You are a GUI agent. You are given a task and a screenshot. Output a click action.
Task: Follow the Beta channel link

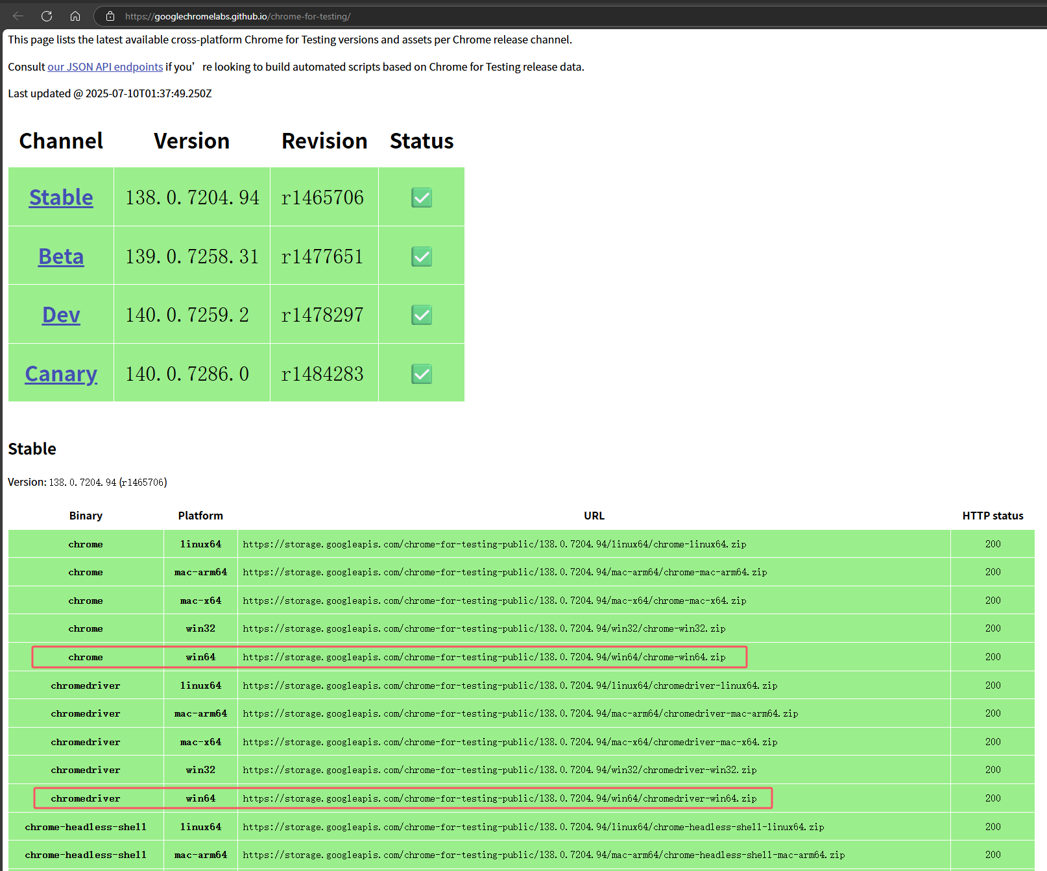click(61, 256)
